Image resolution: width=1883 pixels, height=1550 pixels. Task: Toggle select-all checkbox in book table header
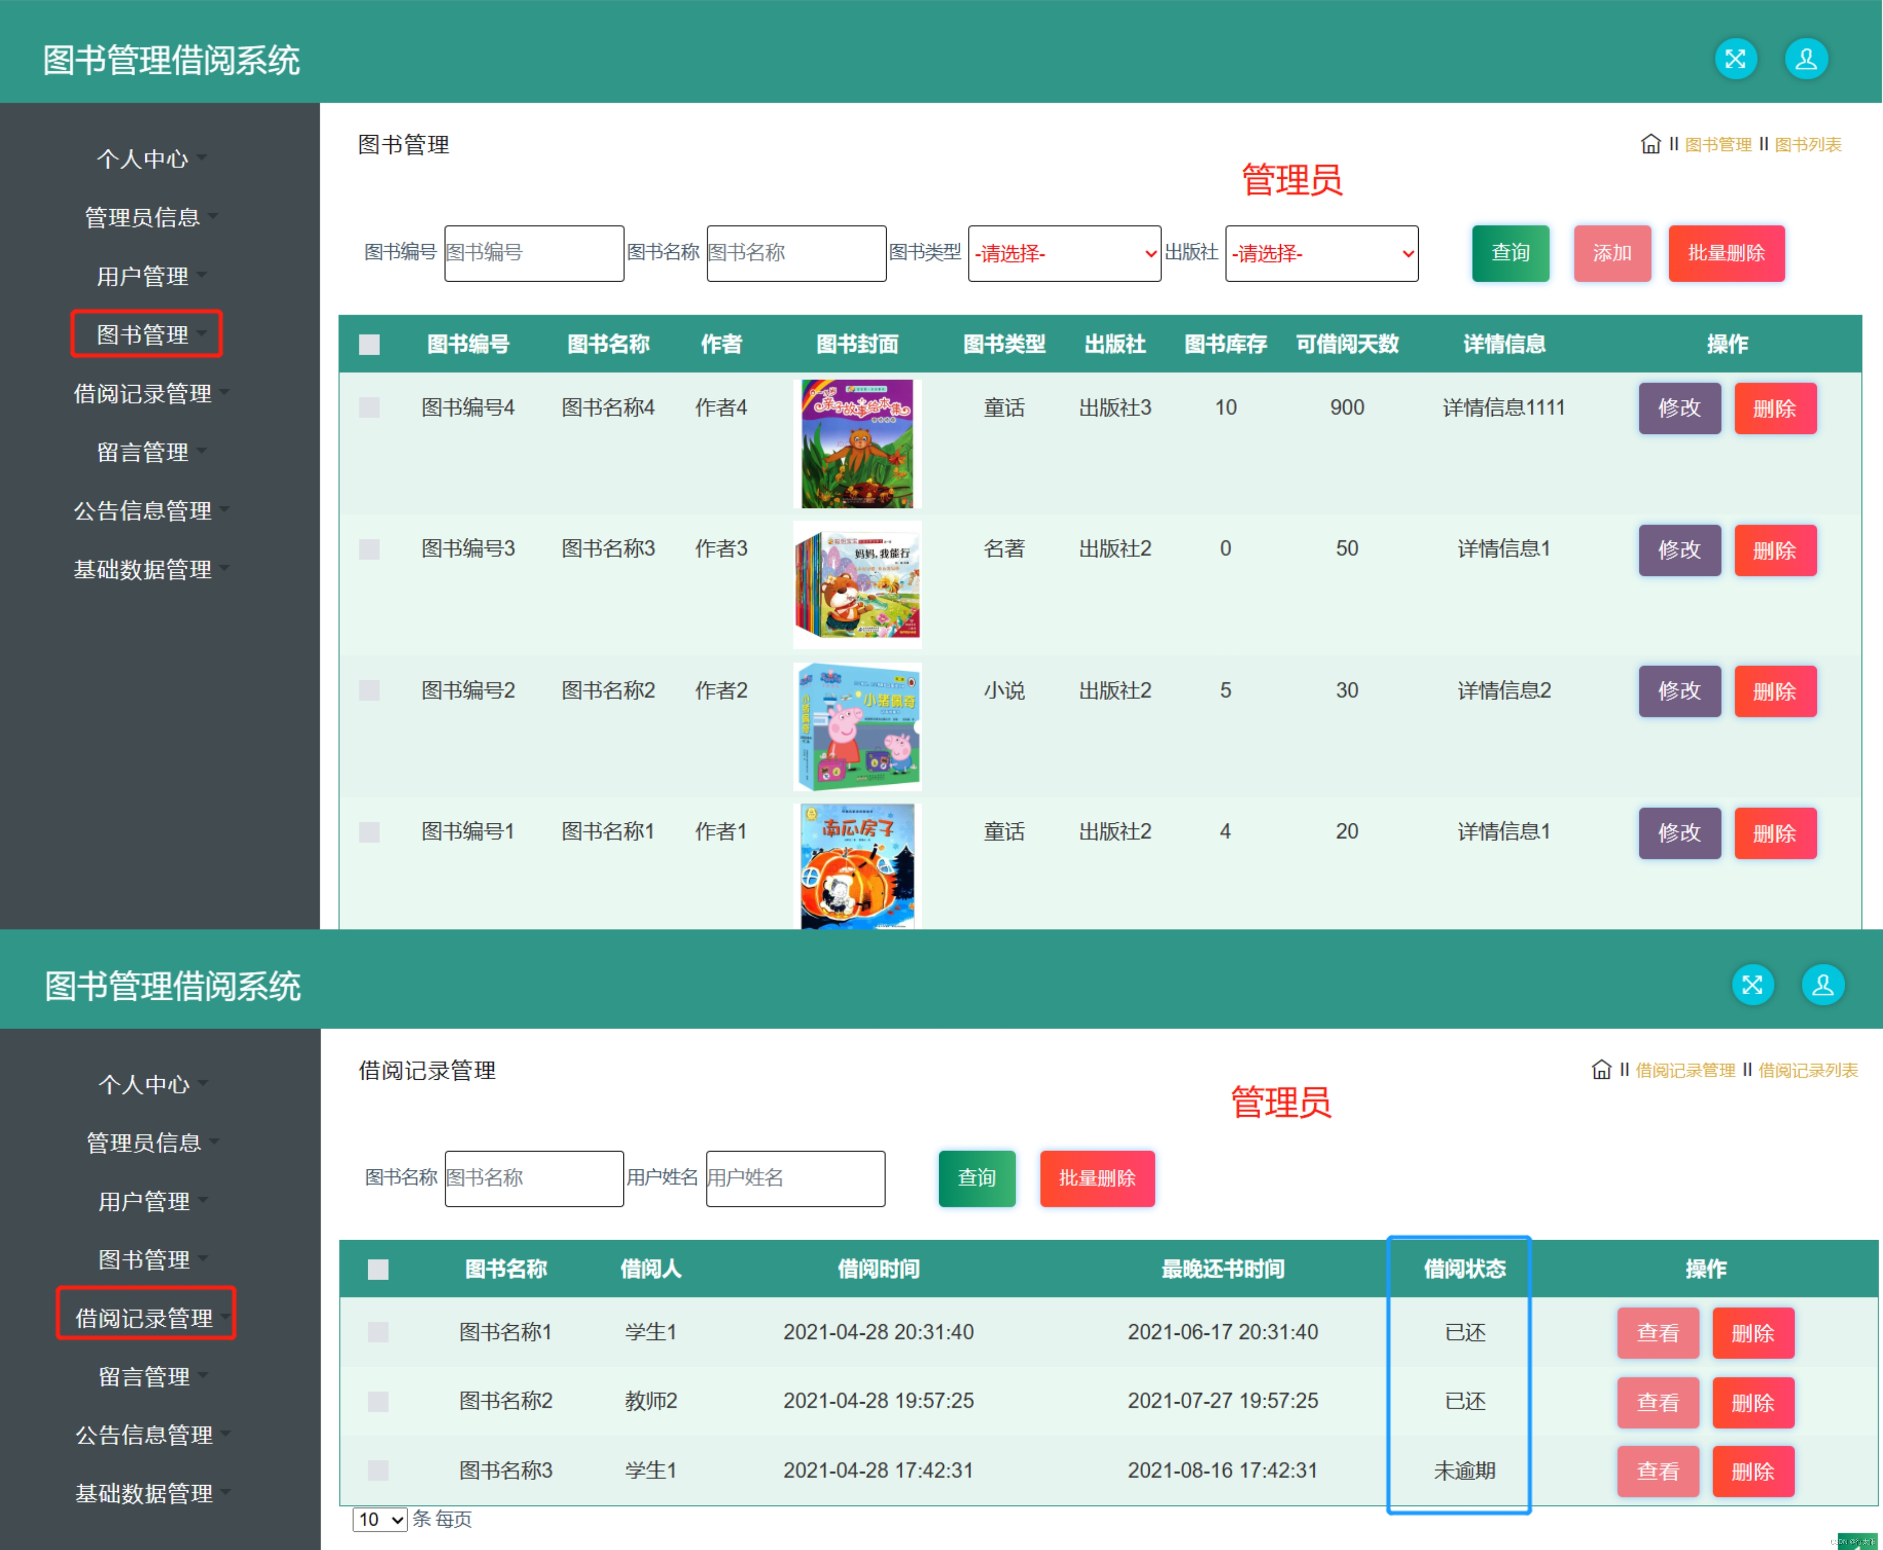point(369,345)
